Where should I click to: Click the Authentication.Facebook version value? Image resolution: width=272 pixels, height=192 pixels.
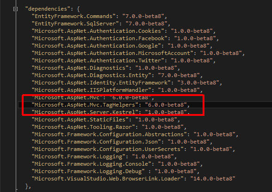pyautogui.click(x=195, y=38)
